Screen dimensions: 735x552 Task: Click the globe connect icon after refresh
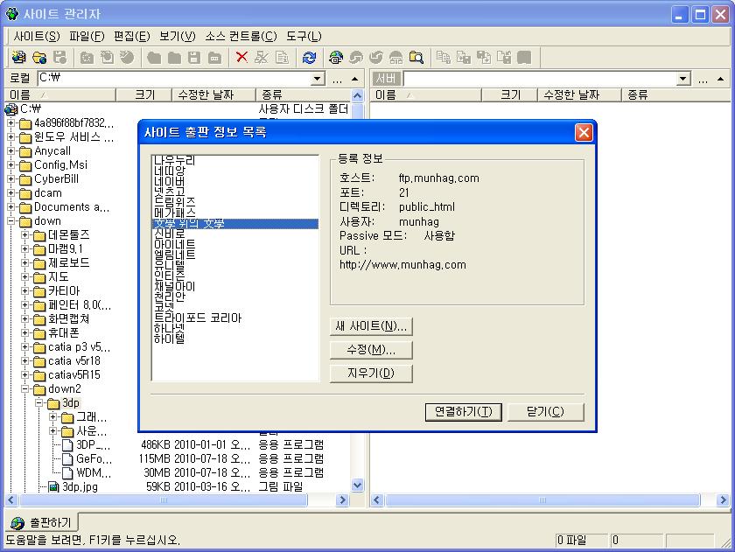coord(336,58)
